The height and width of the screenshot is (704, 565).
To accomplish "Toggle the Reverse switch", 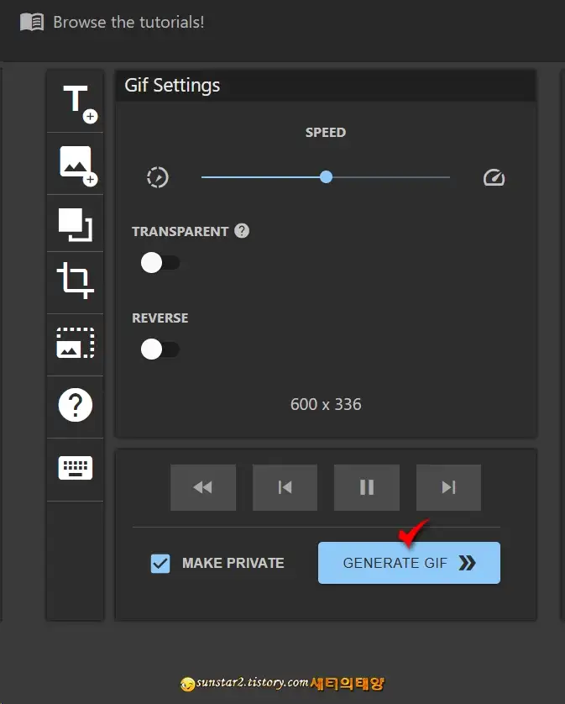I will [160, 349].
